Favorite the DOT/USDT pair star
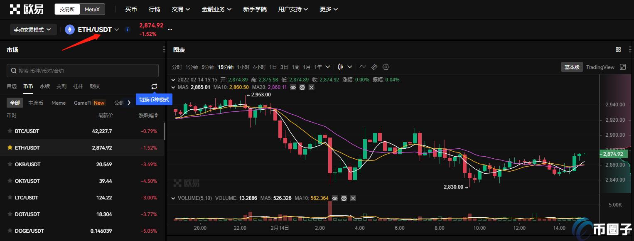 (x=10, y=214)
